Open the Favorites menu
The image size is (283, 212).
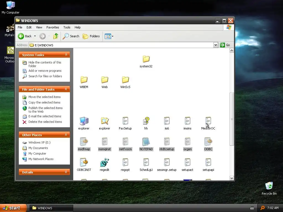click(53, 27)
